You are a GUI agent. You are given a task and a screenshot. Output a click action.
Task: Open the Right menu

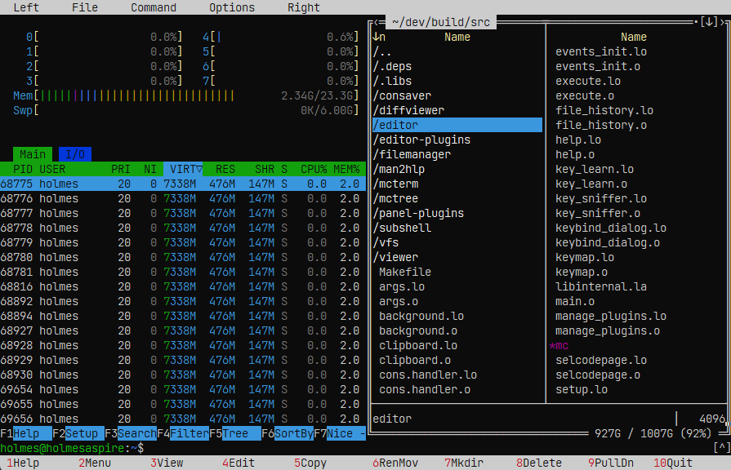(x=304, y=7)
